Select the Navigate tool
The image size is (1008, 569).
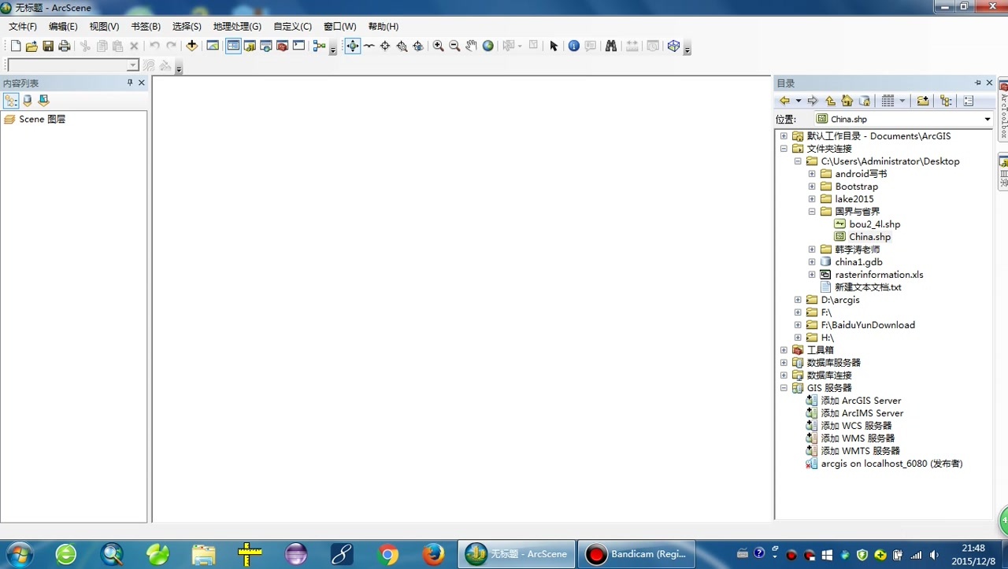tap(352, 46)
